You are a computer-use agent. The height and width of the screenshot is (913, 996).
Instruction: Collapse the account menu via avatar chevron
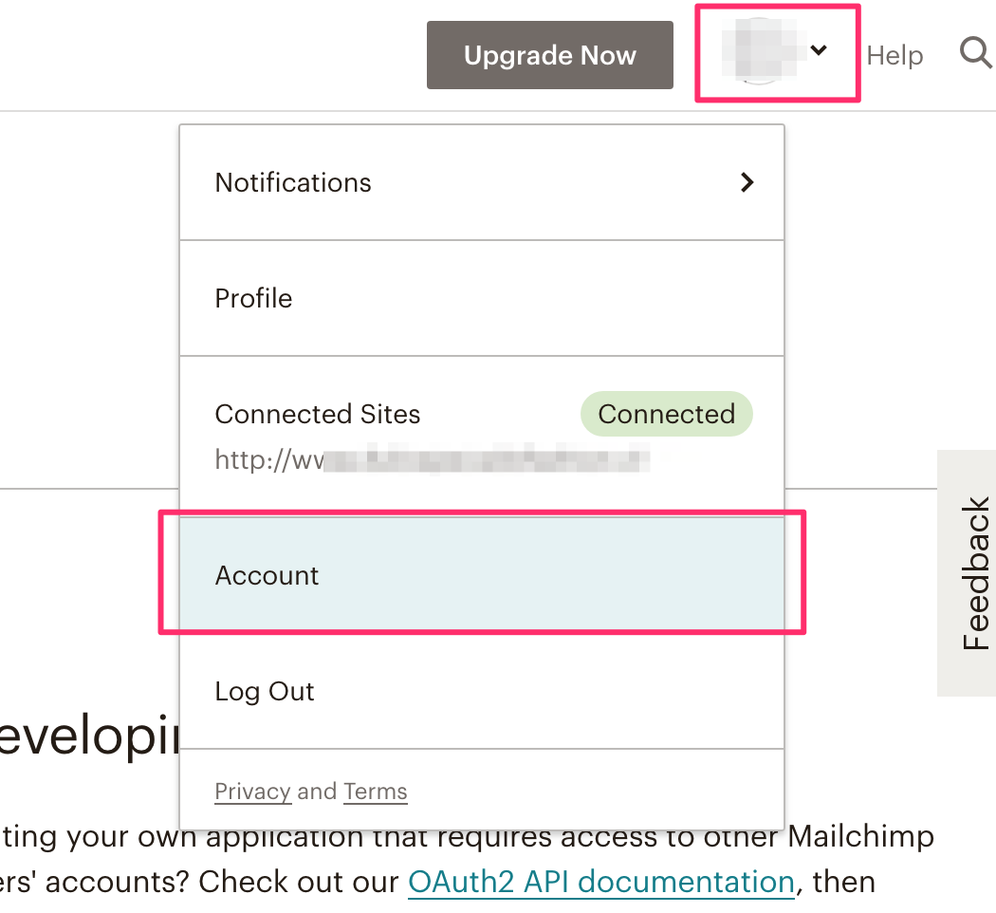pyautogui.click(x=819, y=49)
